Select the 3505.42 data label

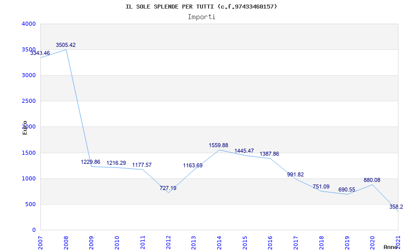pyautogui.click(x=66, y=45)
